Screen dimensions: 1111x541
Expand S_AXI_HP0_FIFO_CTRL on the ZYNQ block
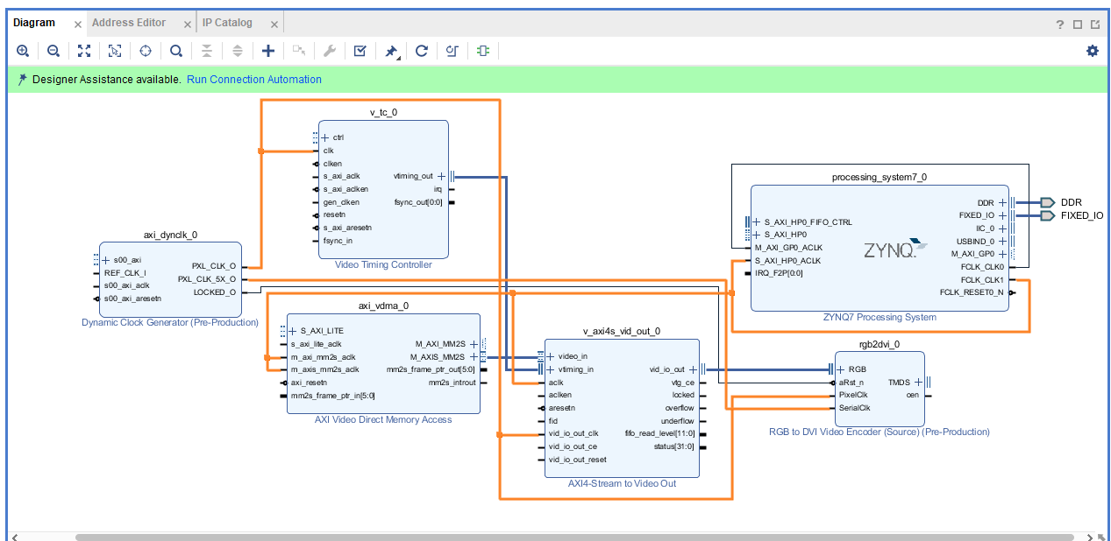pos(757,221)
